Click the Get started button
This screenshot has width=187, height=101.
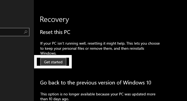tap(53, 62)
